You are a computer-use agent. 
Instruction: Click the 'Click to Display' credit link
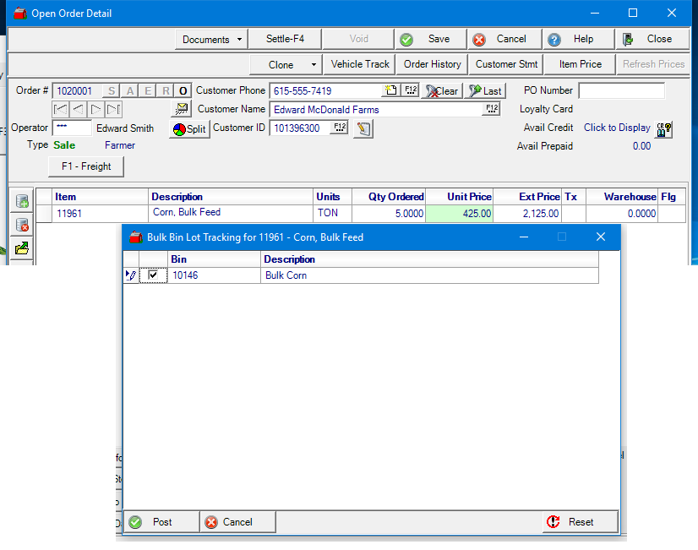617,128
